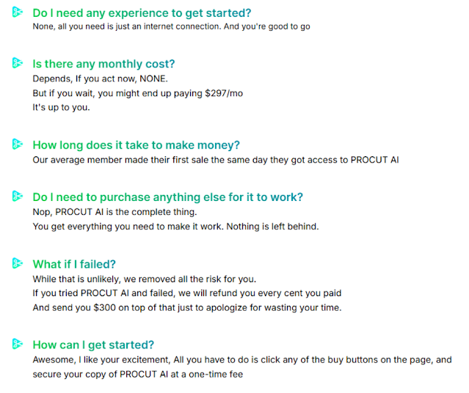Click the icon beside "How long does it take to make money?"
Viewport: 469px width, 393px height.
tap(18, 144)
